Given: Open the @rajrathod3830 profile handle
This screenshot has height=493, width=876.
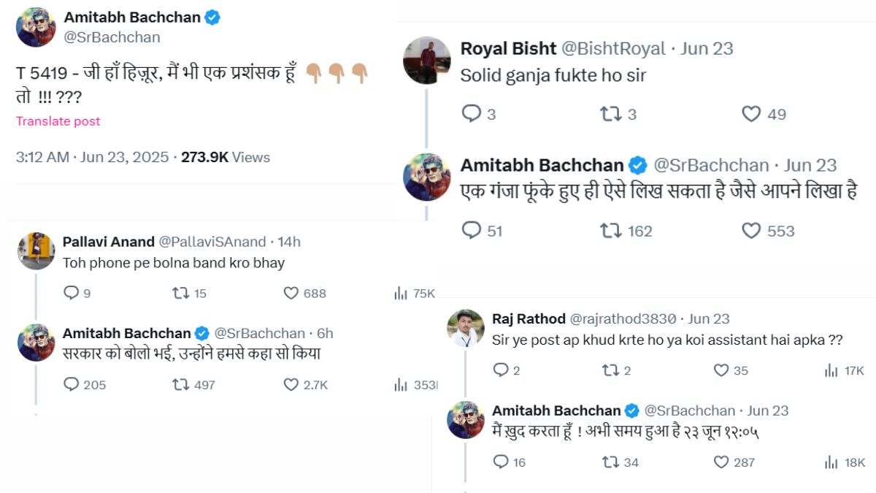Looking at the screenshot, I should pos(624,318).
